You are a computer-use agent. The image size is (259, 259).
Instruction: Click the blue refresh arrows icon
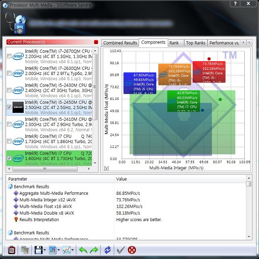point(107,250)
